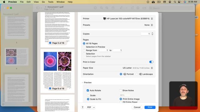Click the Cancel button
Image resolution: width=200 pixels, height=112 pixels.
point(137,107)
